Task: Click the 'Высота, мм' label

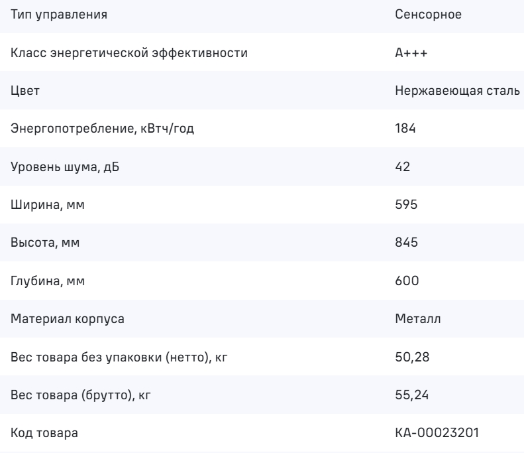Action: pos(48,243)
